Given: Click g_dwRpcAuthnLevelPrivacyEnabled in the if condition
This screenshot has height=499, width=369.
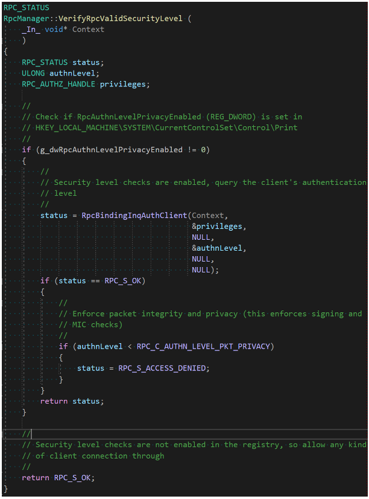Looking at the screenshot, I should 112,150.
